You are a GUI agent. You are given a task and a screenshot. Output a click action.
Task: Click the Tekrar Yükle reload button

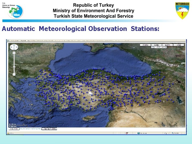click(x=49, y=129)
